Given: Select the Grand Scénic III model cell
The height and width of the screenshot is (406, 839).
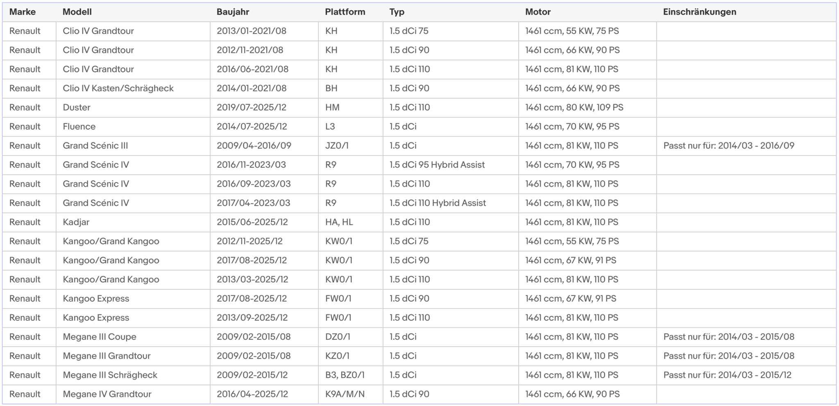Looking at the screenshot, I should (x=133, y=146).
